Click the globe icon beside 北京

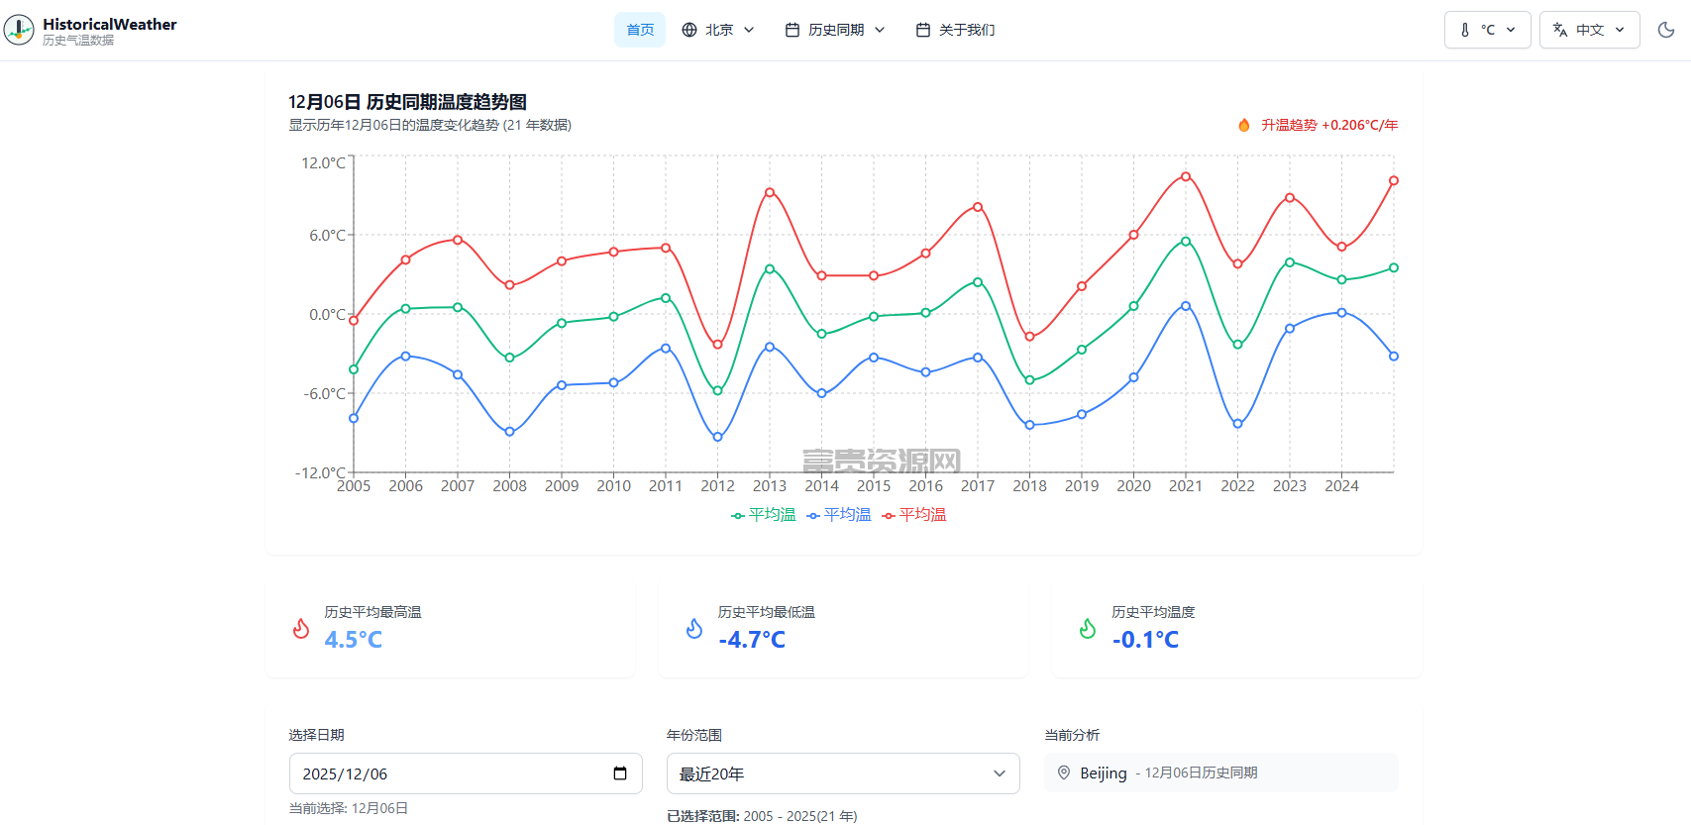[689, 30]
